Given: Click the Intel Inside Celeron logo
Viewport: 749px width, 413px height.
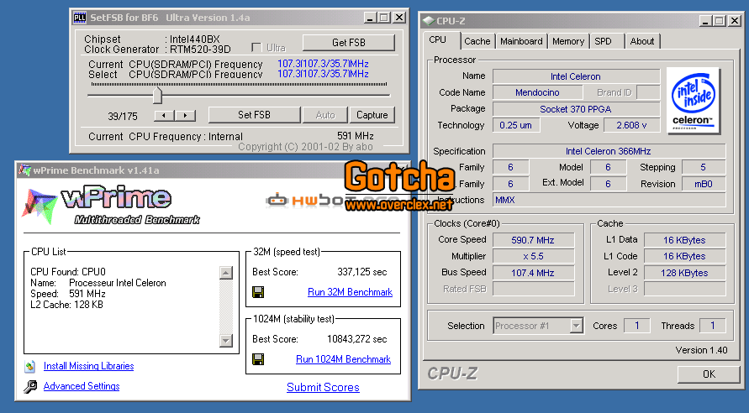Looking at the screenshot, I should pos(694,101).
